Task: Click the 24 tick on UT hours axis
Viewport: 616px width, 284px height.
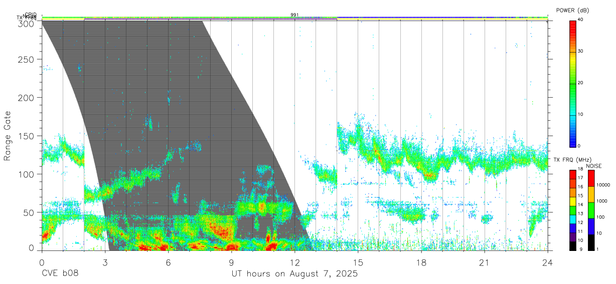Action: click(547, 262)
